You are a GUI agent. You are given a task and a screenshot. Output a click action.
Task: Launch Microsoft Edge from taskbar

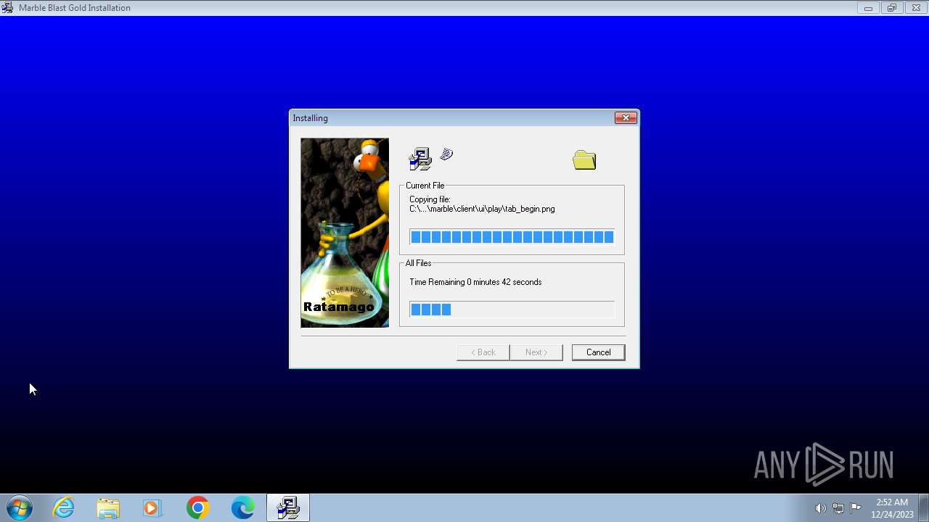pos(242,507)
